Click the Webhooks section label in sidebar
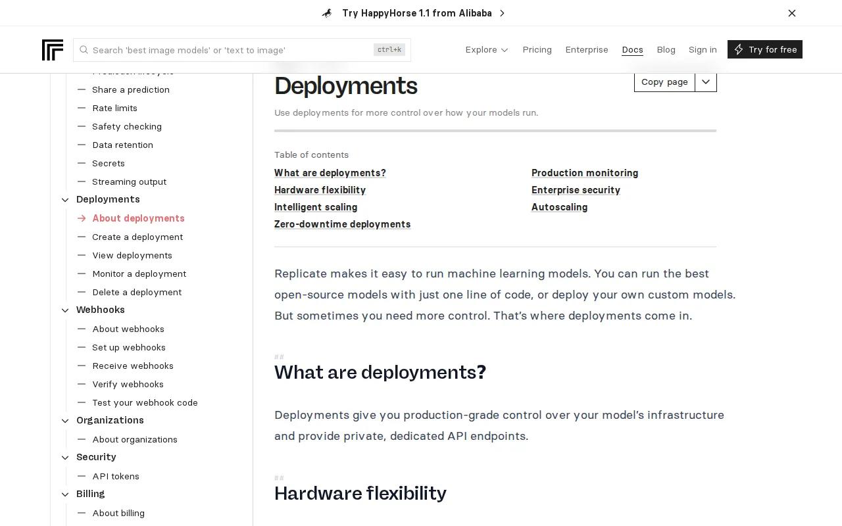Image resolution: width=842 pixels, height=526 pixels. pos(101,310)
